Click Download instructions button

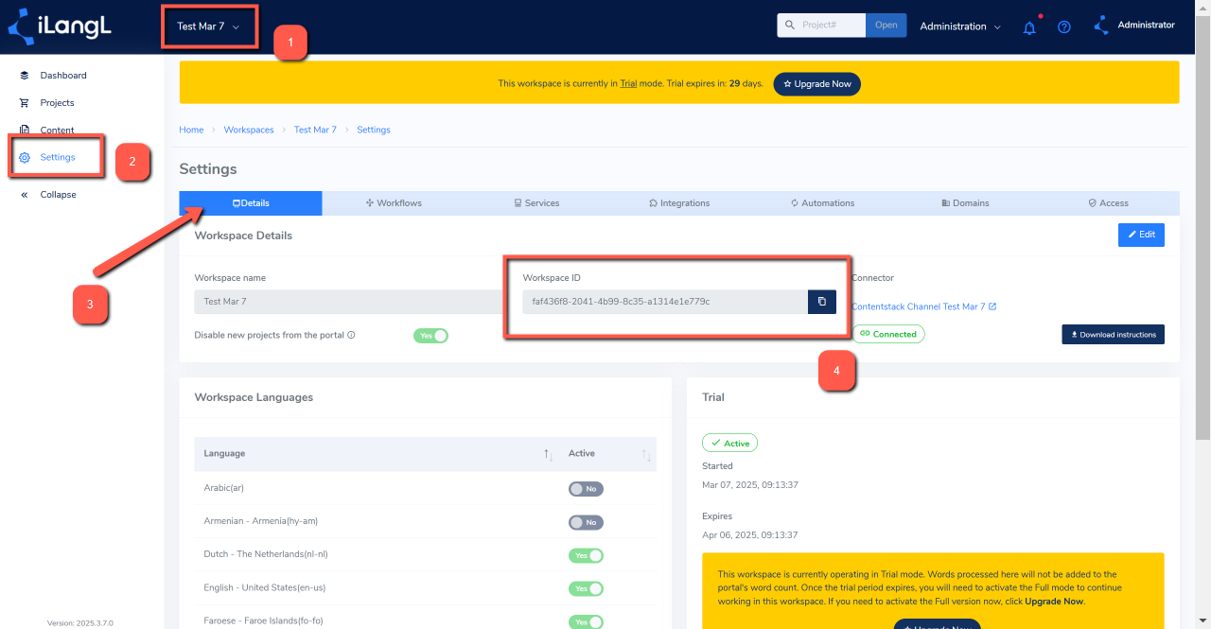[x=1113, y=335]
